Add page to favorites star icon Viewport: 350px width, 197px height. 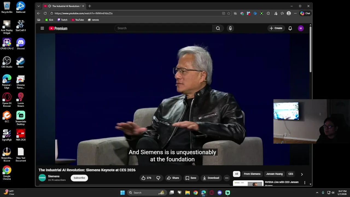pyautogui.click(x=229, y=13)
